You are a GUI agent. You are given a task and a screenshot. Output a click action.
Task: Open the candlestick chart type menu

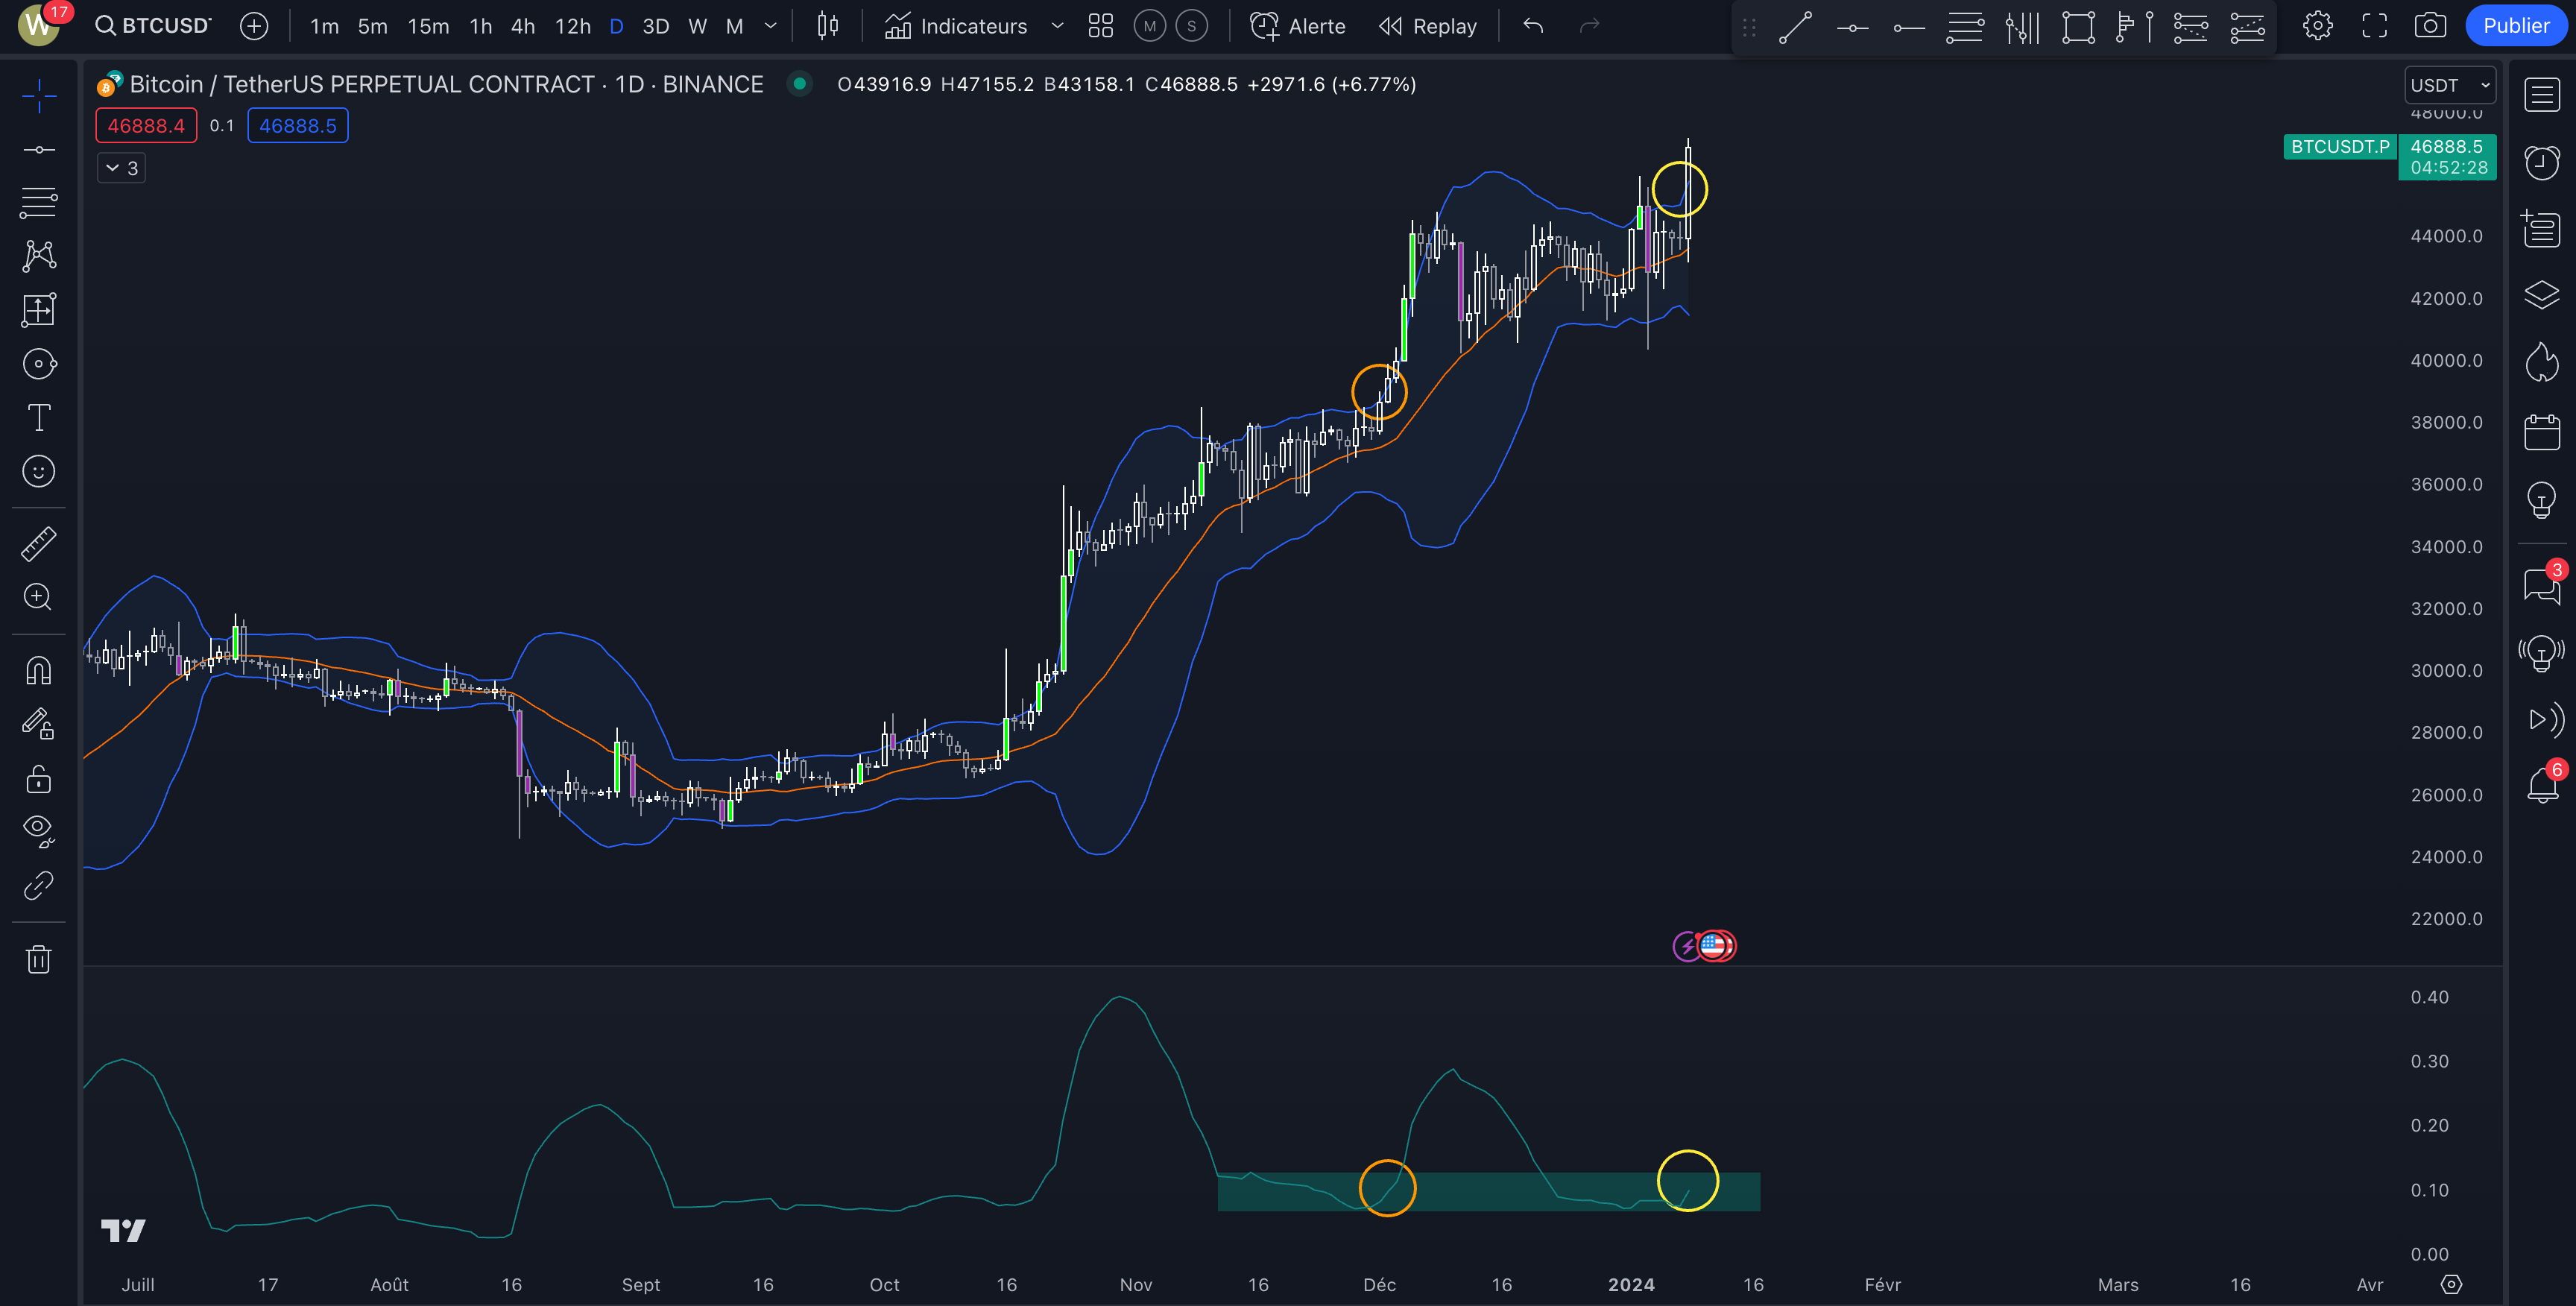pyautogui.click(x=827, y=26)
